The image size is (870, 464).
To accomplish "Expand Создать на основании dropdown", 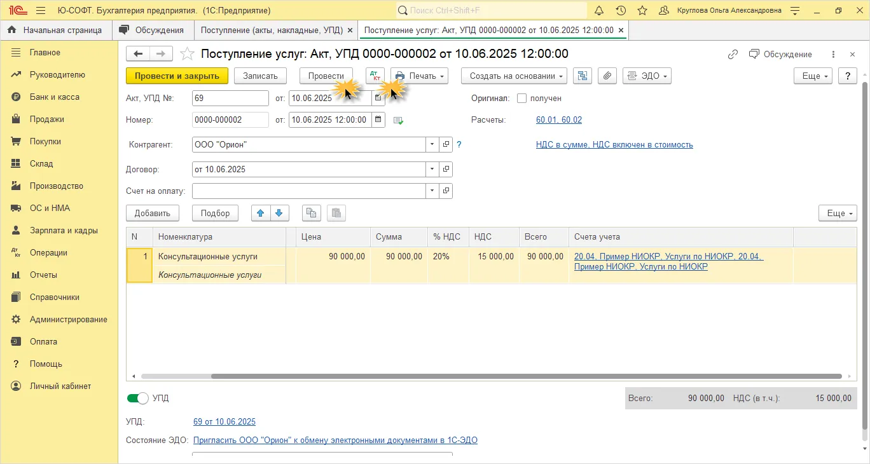I will pyautogui.click(x=514, y=76).
